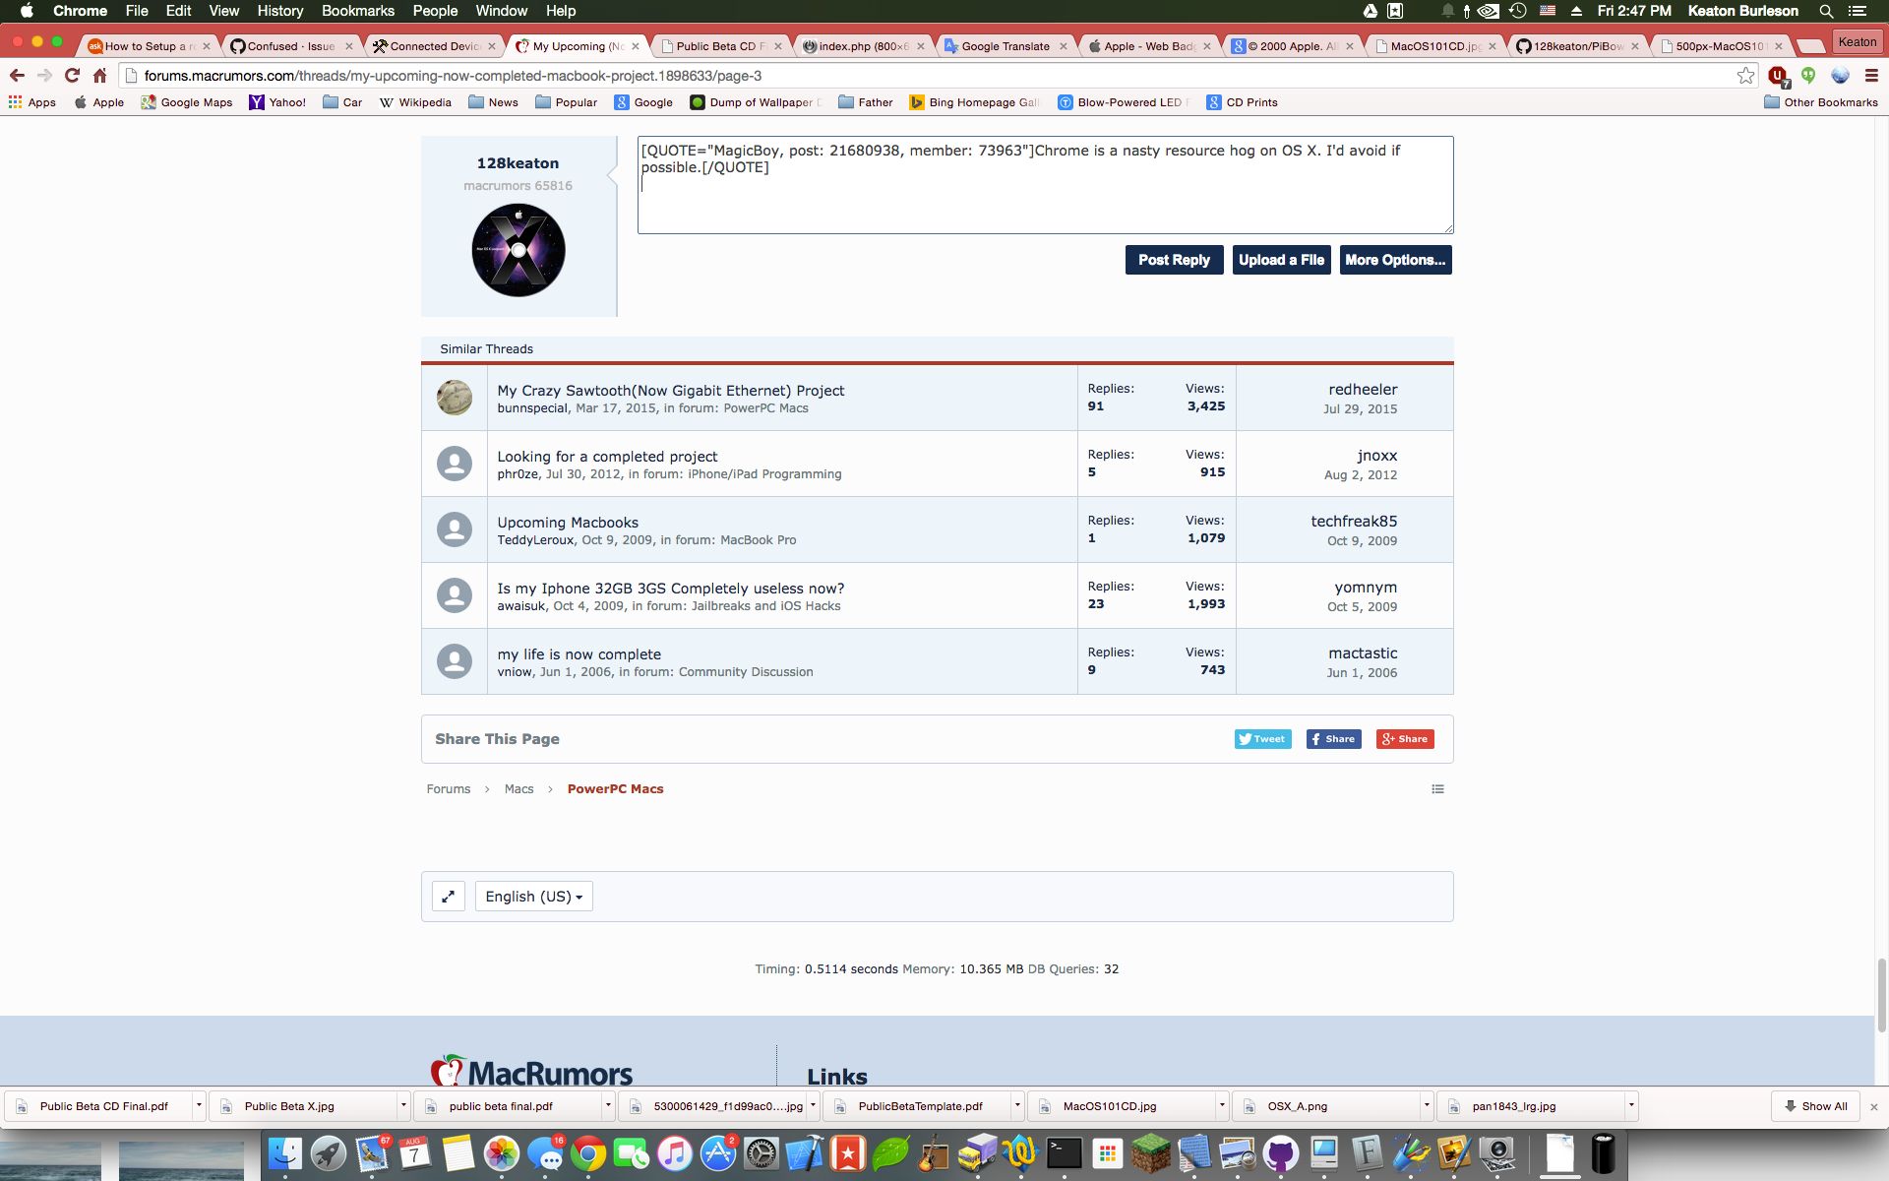1889x1181 pixels.
Task: Expand Public Beta CD Final.pdf download menu
Action: [199, 1106]
